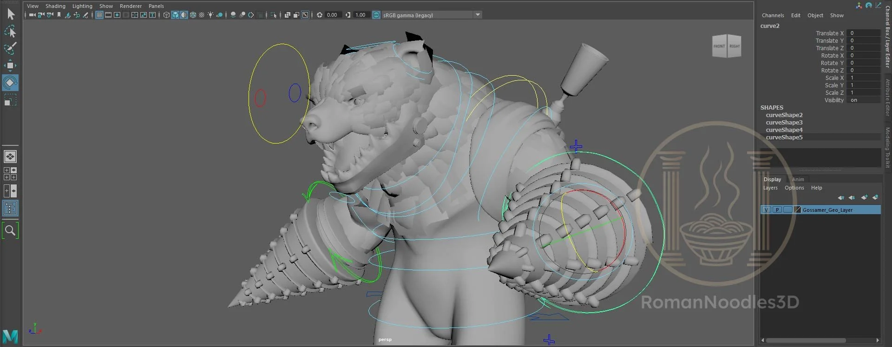Choose the Scale tool in toolbox

(x=10, y=100)
